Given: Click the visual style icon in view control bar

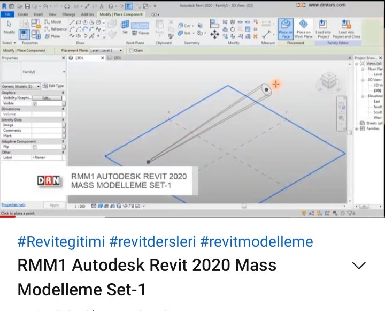Looking at the screenshot, I should click(100, 206).
